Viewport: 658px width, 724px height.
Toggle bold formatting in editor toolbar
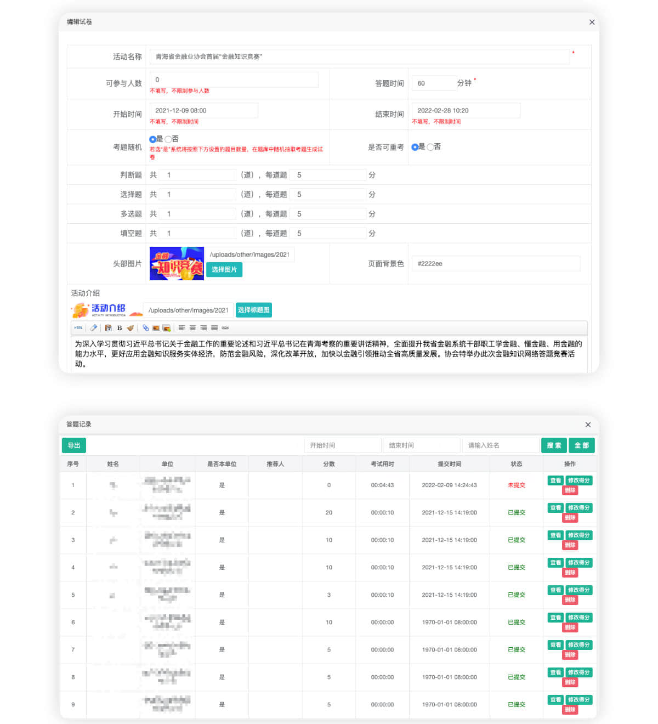tap(120, 328)
